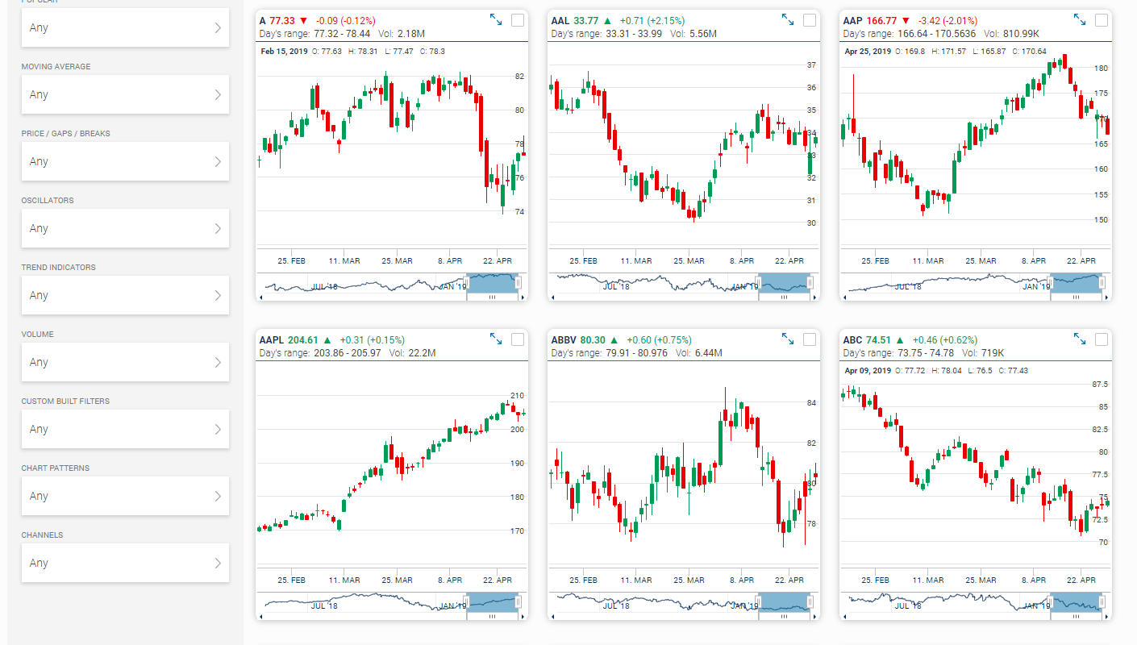1137x645 pixels.
Task: Click right scroll arrow under AAP chart navigator
Action: (x=1108, y=297)
